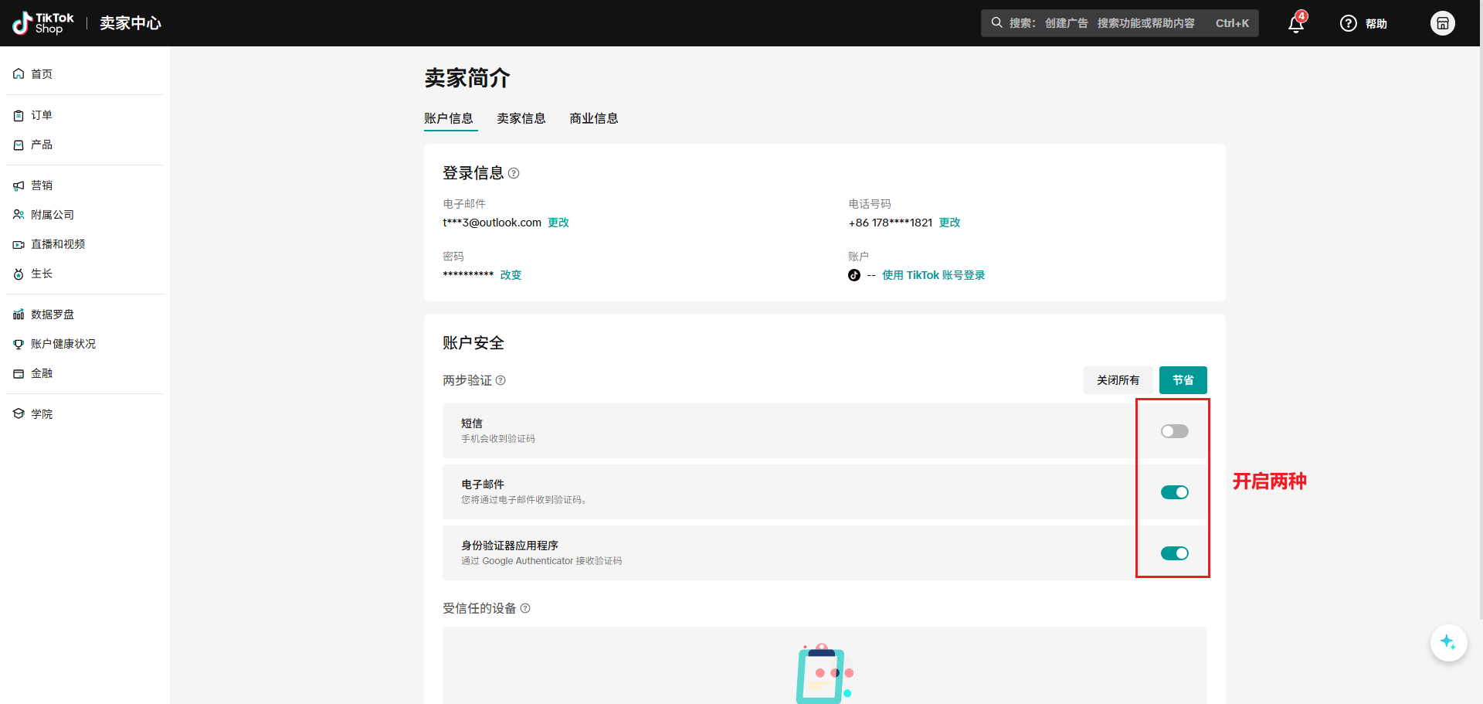Switch to the 卖家信息 tab
Viewport: 1483px width, 704px height.
tap(521, 118)
